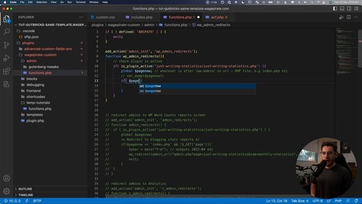Open the Accounts icon
The width and height of the screenshot is (362, 204).
tap(6, 178)
